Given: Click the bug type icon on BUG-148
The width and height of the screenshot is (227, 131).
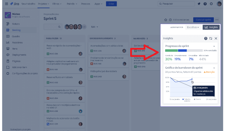Looking at the screenshot, I should (x=48, y=70).
